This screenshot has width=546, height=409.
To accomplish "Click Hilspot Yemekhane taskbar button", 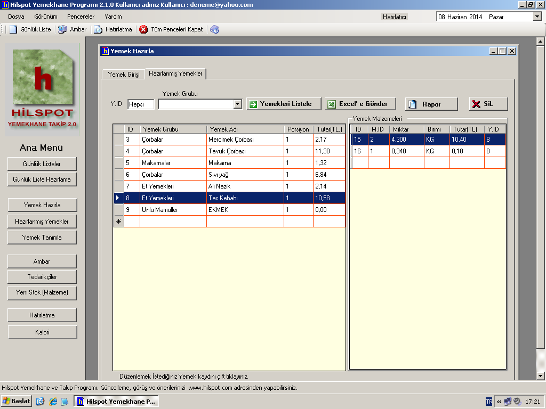I will pyautogui.click(x=116, y=402).
